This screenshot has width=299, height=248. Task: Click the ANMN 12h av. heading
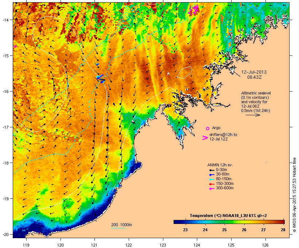[x=220, y=165]
